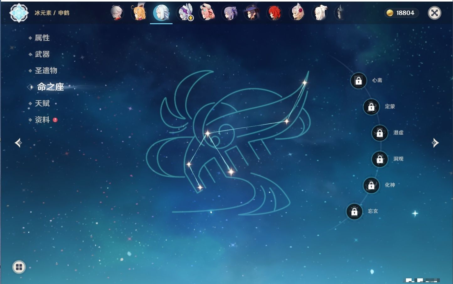
Task: Click the 18804 Mora balance
Action: 405,13
